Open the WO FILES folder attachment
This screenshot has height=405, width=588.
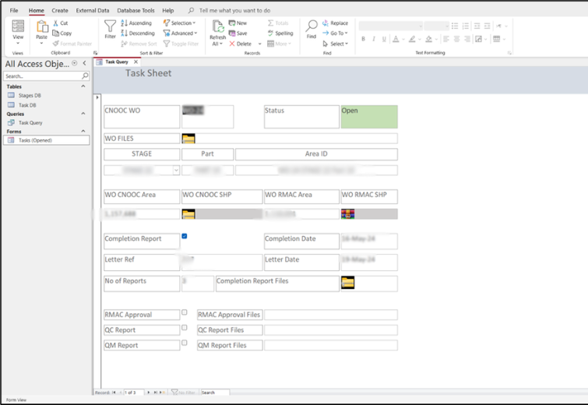coord(188,139)
